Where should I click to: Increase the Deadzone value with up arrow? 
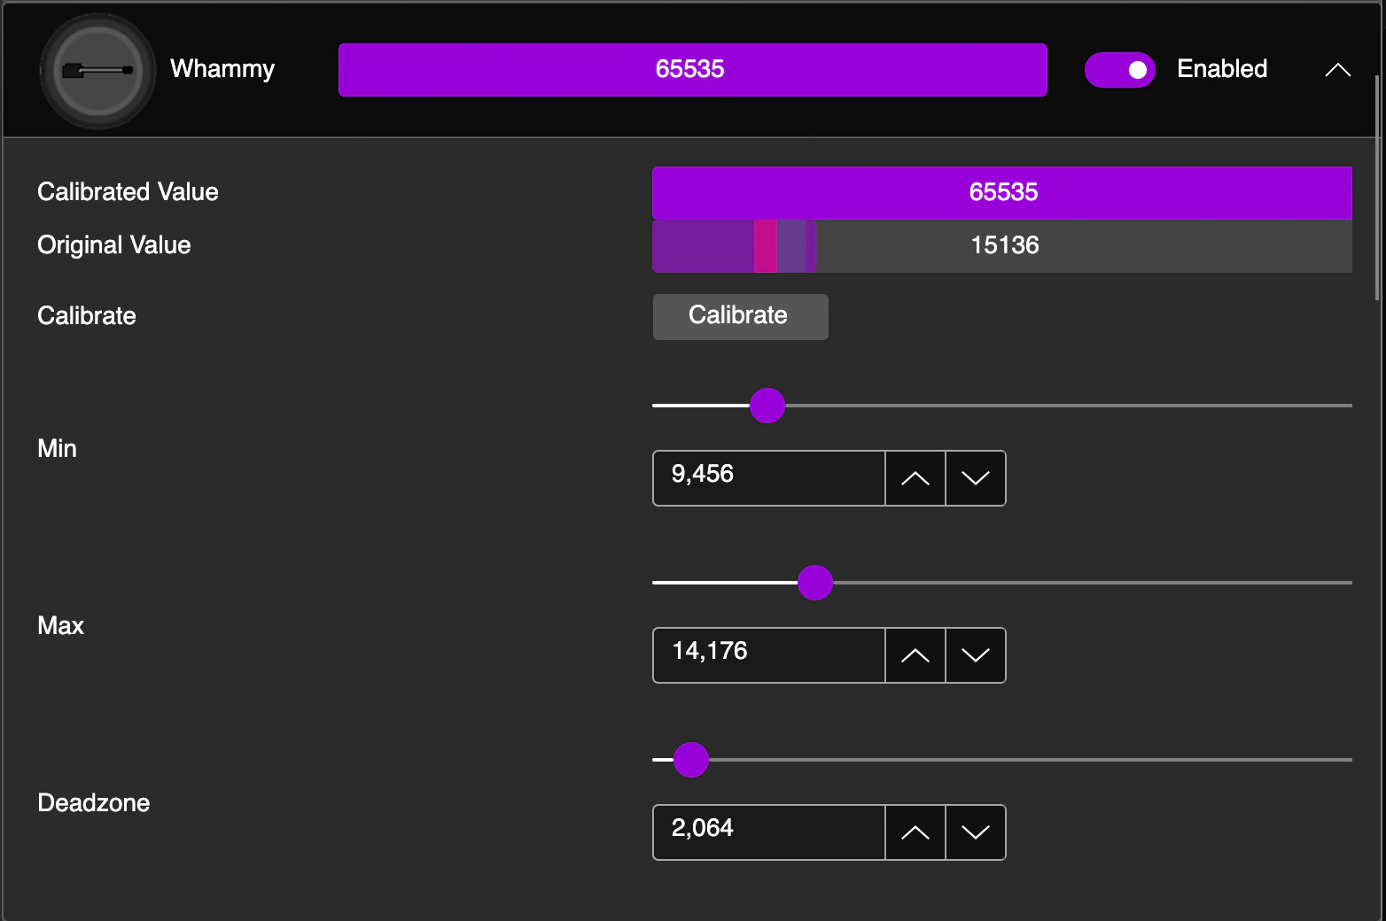(x=915, y=832)
